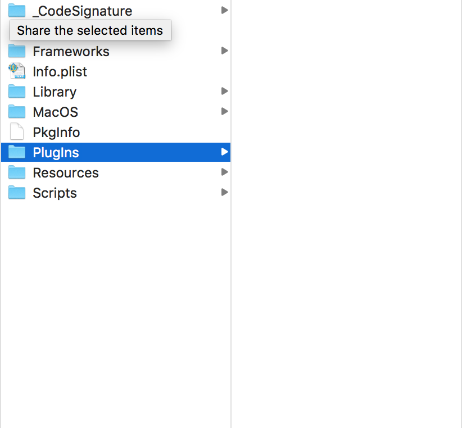
Task: Click the arrow beside the Library folder
Action: (x=224, y=91)
